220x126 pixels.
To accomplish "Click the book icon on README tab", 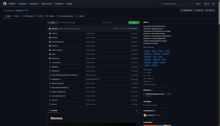I will click(x=50, y=110).
